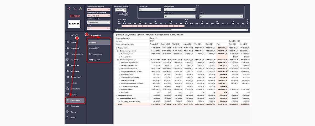Click the Год к году clock icon
Viewport: 315px width, 126px height.
click(68, 59)
